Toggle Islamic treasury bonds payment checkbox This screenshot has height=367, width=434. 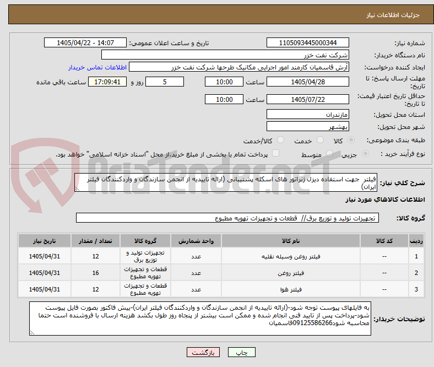click(276, 153)
